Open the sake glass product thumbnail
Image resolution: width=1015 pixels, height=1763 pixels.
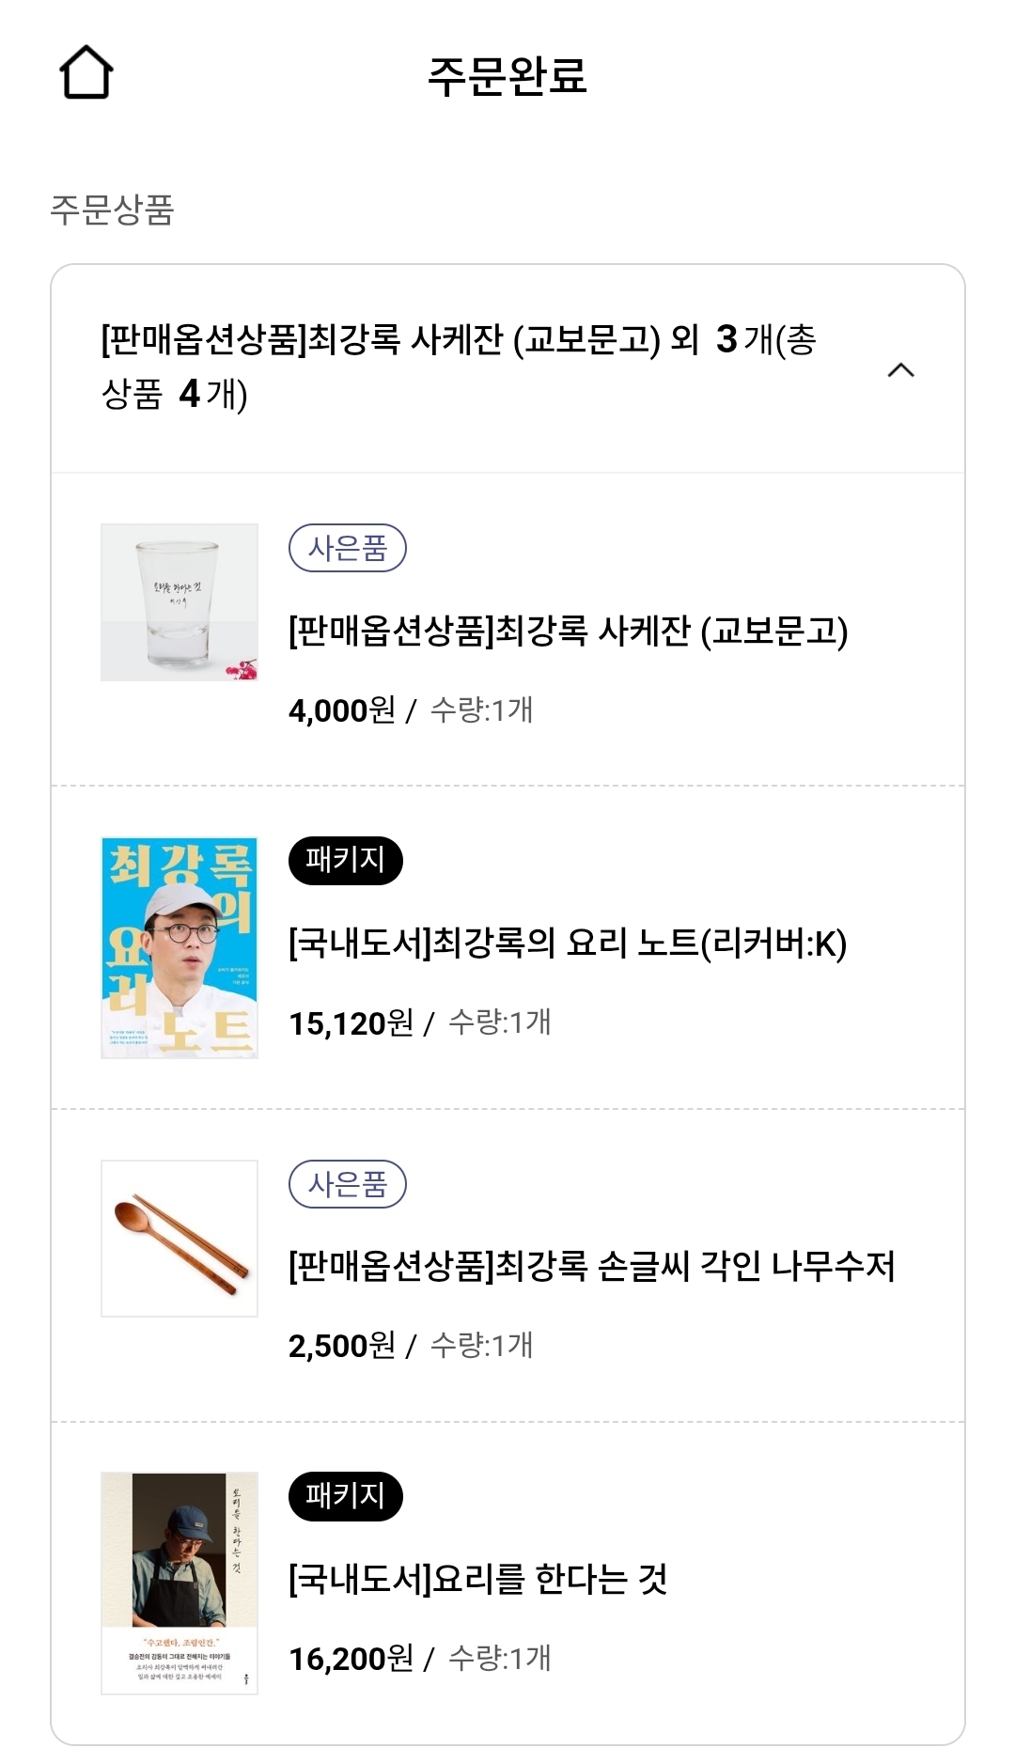[180, 602]
